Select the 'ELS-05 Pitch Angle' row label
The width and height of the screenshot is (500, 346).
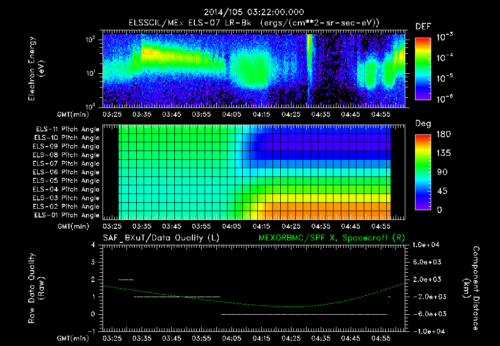[66, 181]
